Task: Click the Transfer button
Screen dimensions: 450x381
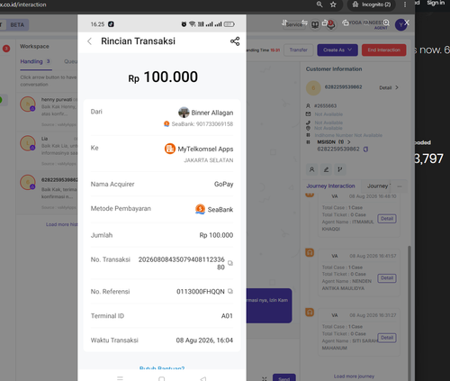Action: click(x=299, y=50)
